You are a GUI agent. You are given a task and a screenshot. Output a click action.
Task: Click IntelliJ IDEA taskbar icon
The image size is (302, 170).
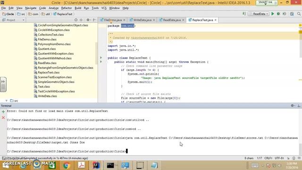click(x=96, y=165)
